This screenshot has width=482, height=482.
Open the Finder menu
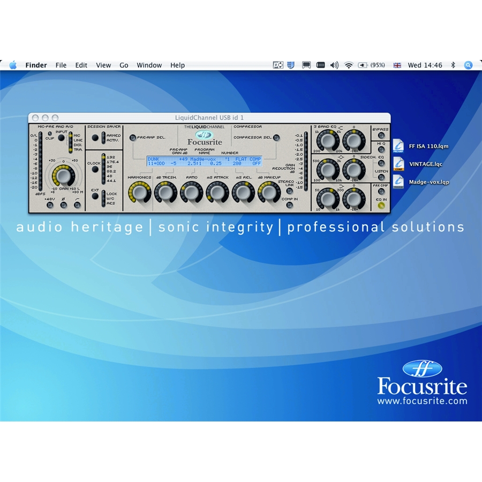click(x=36, y=65)
